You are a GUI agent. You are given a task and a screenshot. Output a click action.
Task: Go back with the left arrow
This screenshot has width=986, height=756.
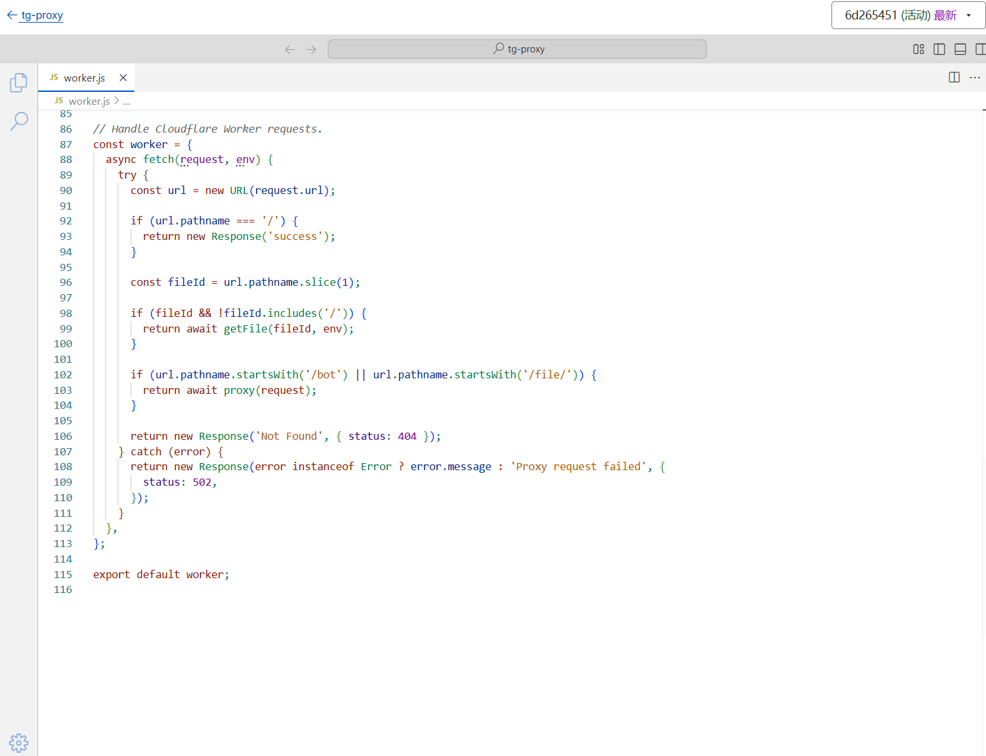click(x=290, y=49)
